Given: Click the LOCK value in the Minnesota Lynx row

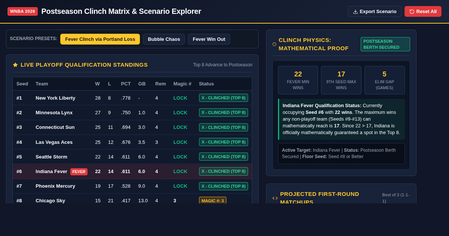Looking at the screenshot, I should pos(180,113).
